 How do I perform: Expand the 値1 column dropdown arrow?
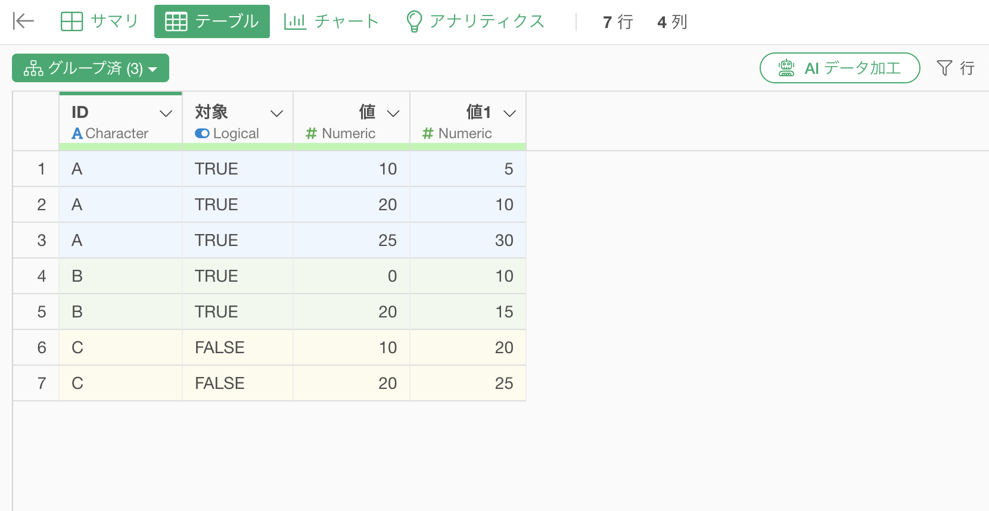pos(510,113)
